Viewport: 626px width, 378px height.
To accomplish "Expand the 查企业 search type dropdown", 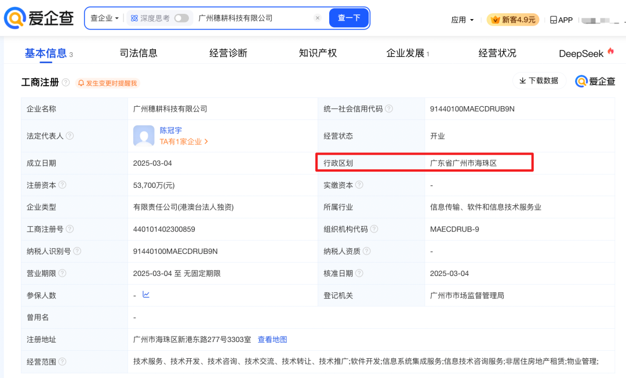I will tap(104, 18).
